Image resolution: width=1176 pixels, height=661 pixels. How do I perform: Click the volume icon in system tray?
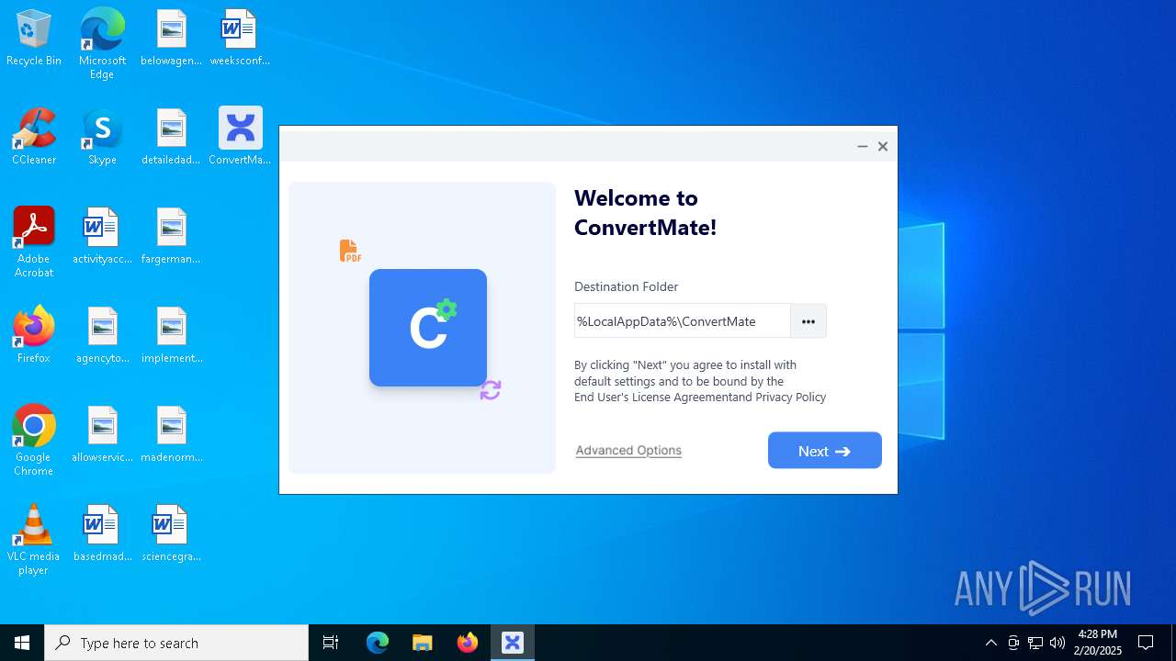tap(1057, 643)
